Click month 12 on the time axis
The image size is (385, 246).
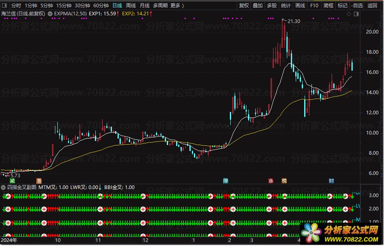[145, 240]
